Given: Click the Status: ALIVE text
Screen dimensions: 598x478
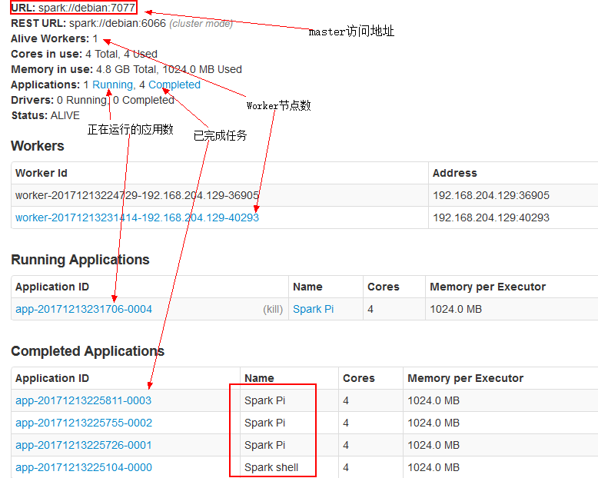Looking at the screenshot, I should tap(45, 115).
